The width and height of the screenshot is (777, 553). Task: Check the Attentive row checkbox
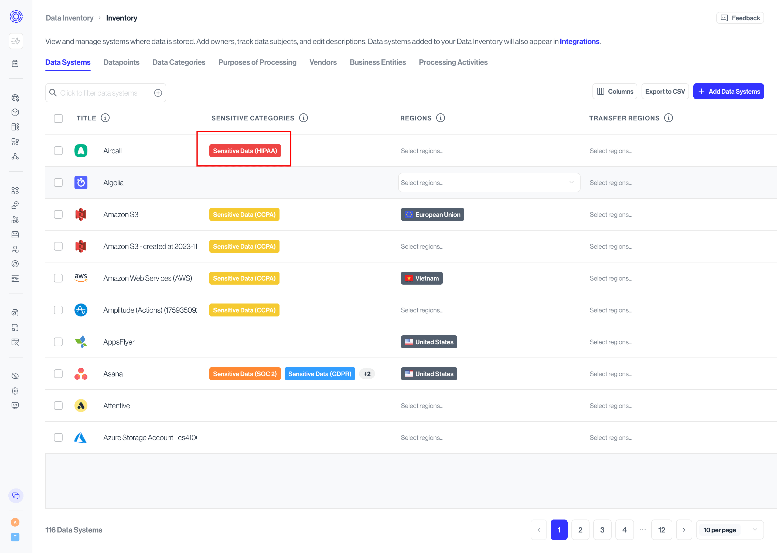click(58, 406)
